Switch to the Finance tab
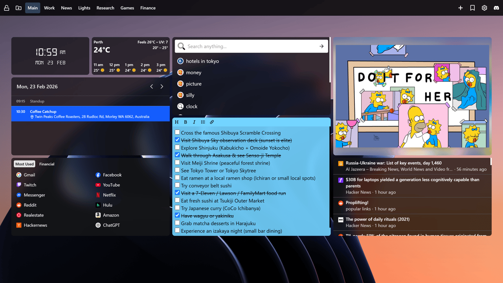 tap(148, 8)
